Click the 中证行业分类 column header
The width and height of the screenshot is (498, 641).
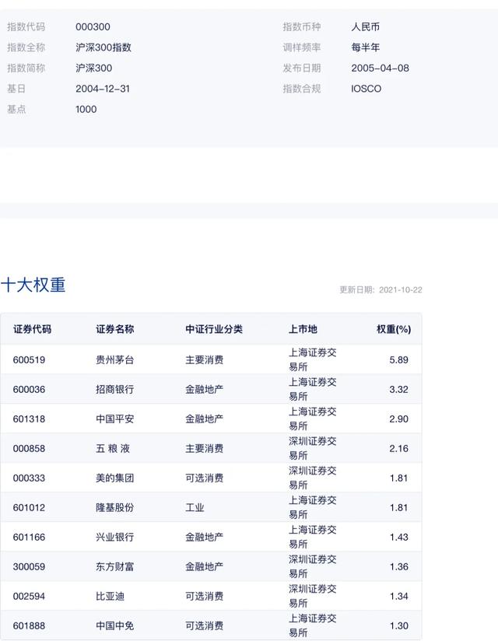214,330
